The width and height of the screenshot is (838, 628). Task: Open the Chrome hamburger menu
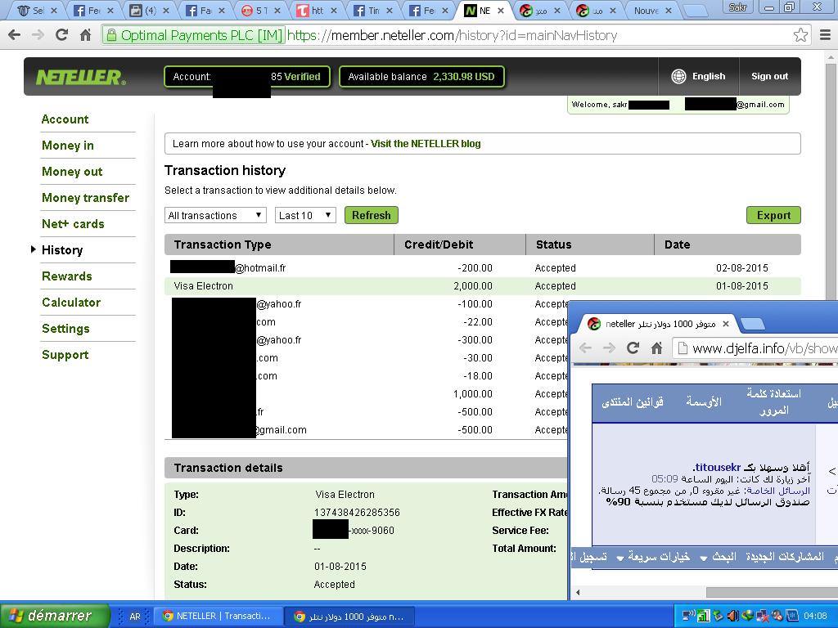click(x=825, y=35)
